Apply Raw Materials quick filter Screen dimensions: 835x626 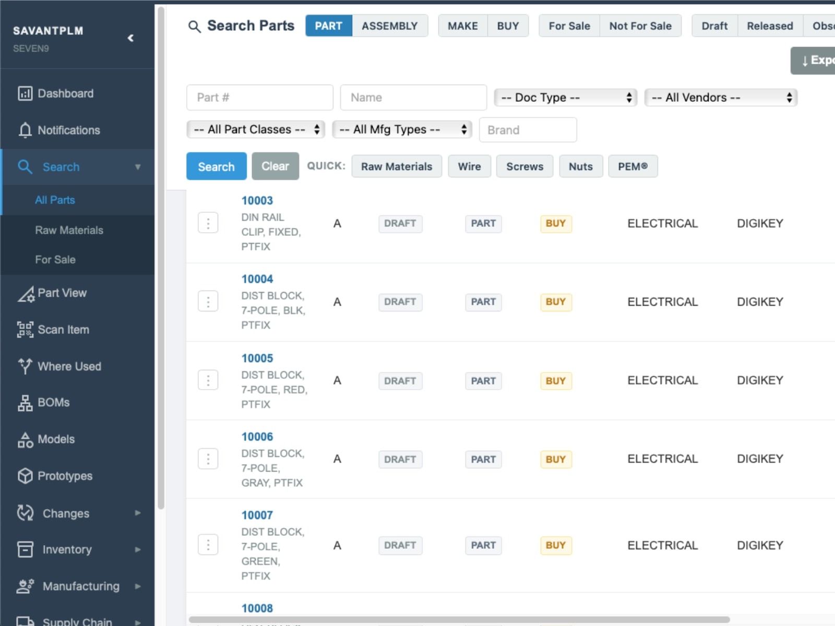tap(397, 166)
